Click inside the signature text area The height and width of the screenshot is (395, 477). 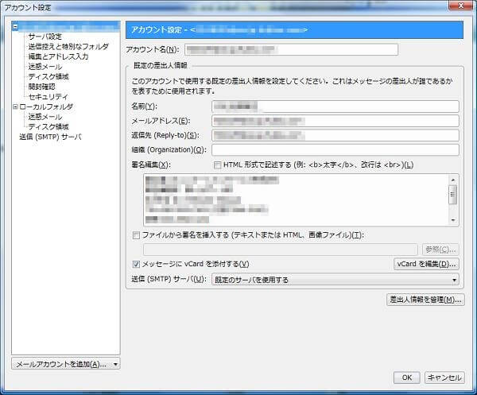[x=296, y=200]
